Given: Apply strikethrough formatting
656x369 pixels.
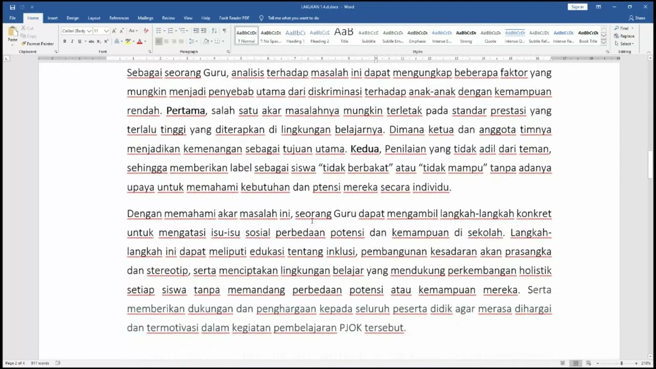Looking at the screenshot, I should click(x=91, y=41).
